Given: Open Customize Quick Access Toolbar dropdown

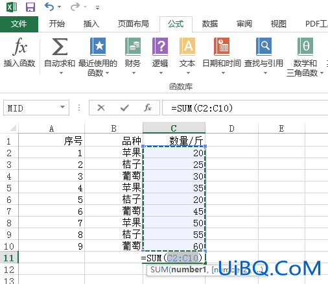Looking at the screenshot, I should point(98,8).
